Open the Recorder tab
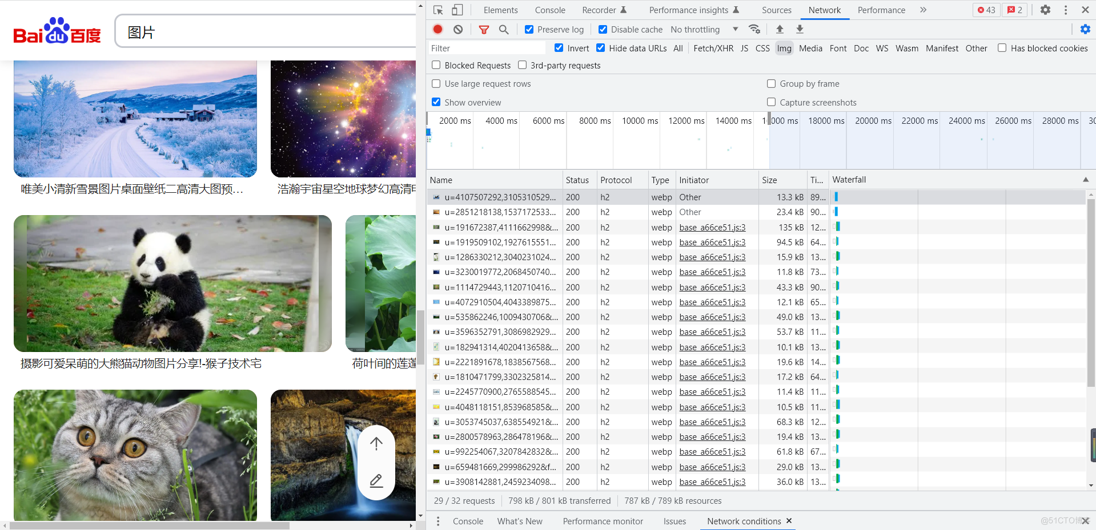Viewport: 1096px width, 530px height. coord(604,10)
